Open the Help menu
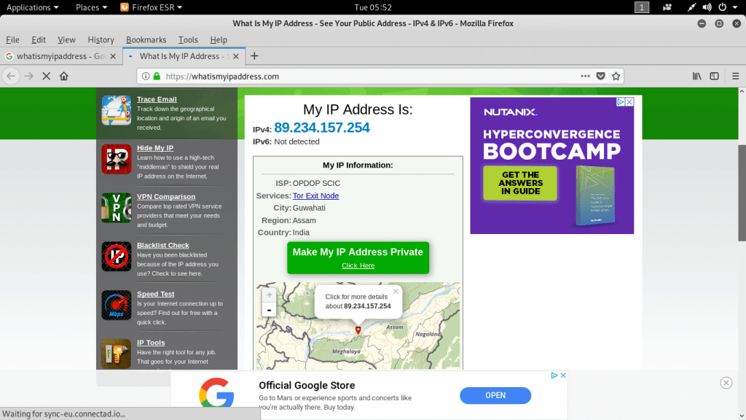The height and width of the screenshot is (420, 746). pos(219,40)
